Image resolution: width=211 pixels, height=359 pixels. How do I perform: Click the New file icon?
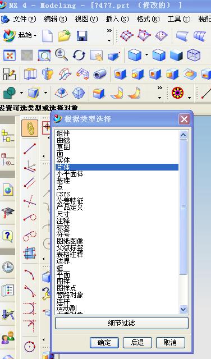48,36
